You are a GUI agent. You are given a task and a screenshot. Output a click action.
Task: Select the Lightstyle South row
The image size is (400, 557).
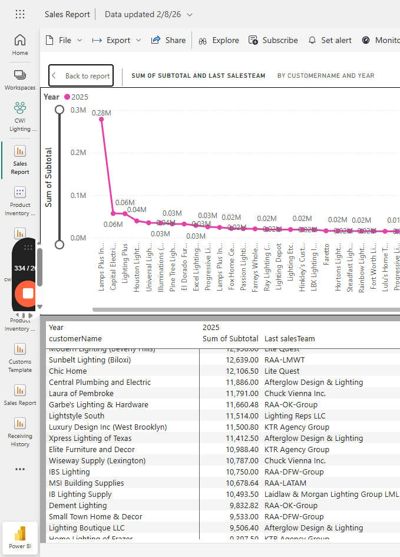click(x=224, y=416)
